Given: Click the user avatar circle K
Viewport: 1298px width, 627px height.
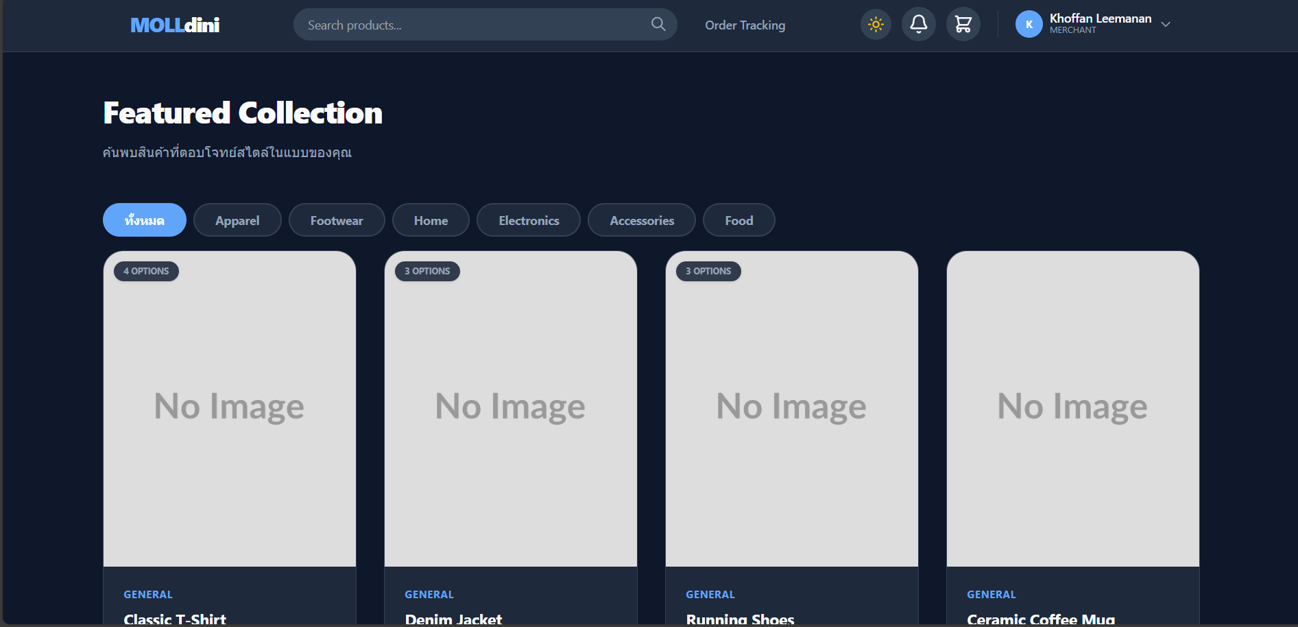Looking at the screenshot, I should click(1029, 25).
